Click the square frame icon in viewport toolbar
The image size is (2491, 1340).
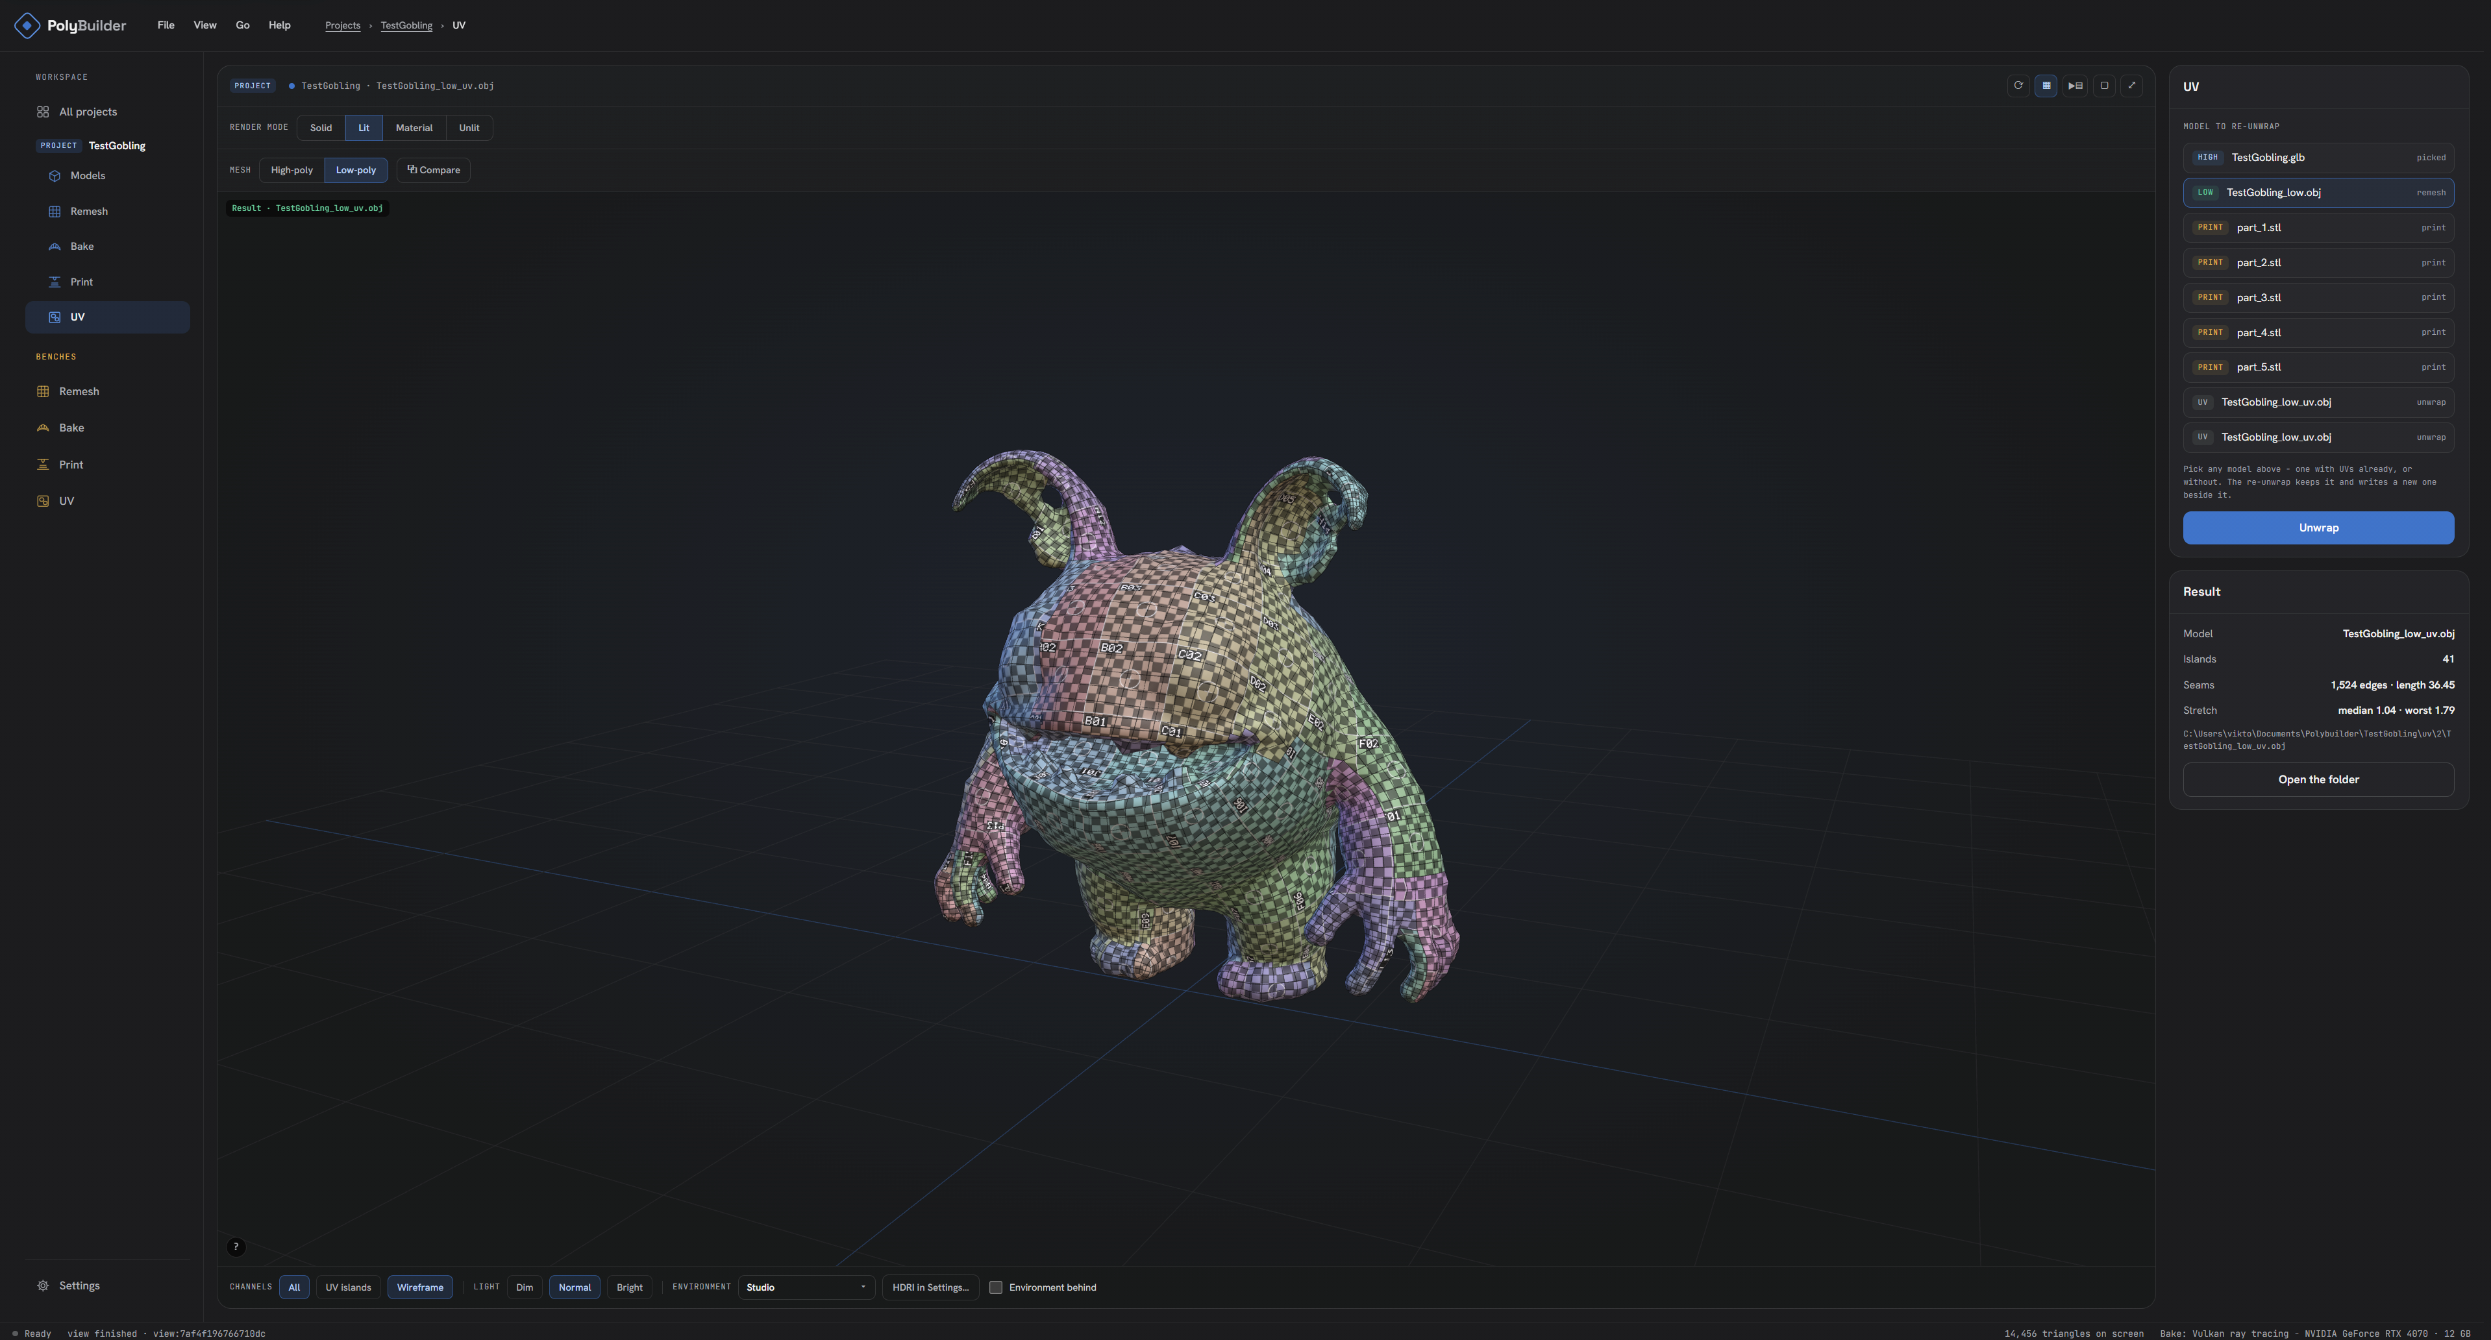point(2104,85)
